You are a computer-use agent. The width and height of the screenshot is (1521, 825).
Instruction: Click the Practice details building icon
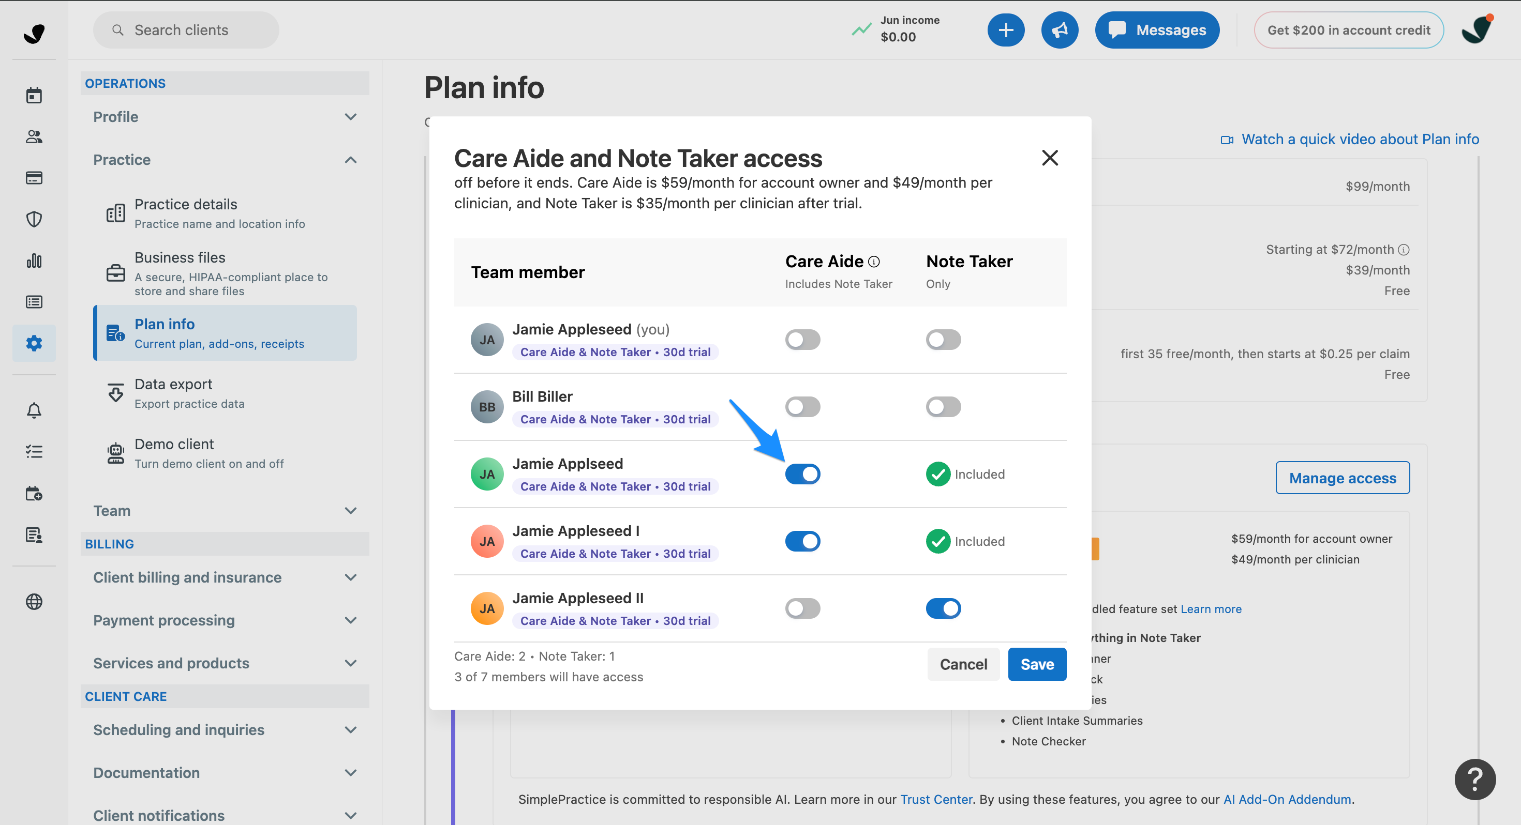pyautogui.click(x=116, y=213)
